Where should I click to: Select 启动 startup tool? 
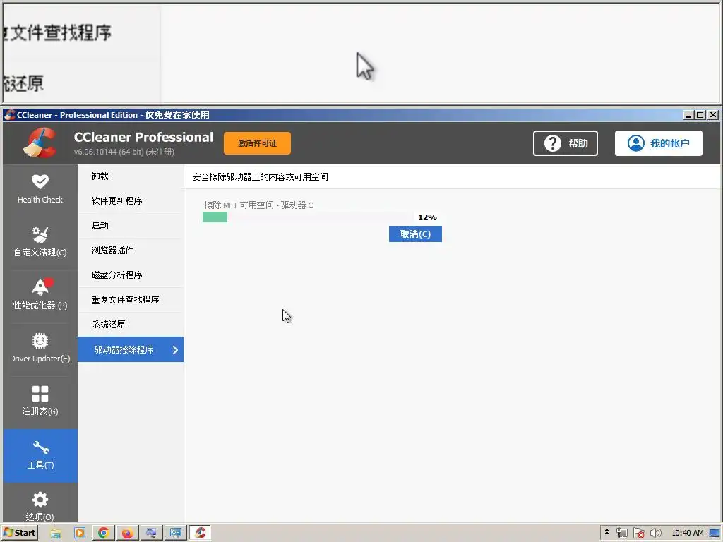click(131, 226)
